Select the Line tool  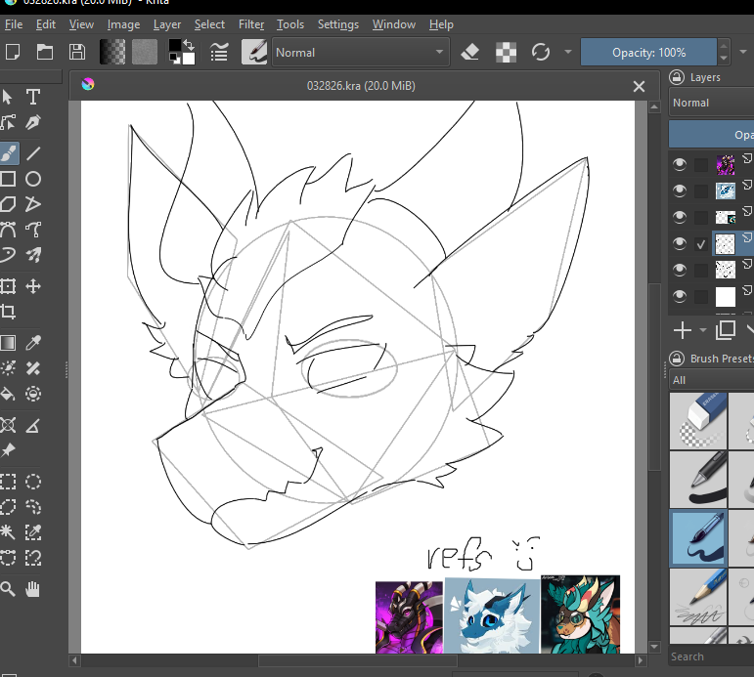click(32, 153)
